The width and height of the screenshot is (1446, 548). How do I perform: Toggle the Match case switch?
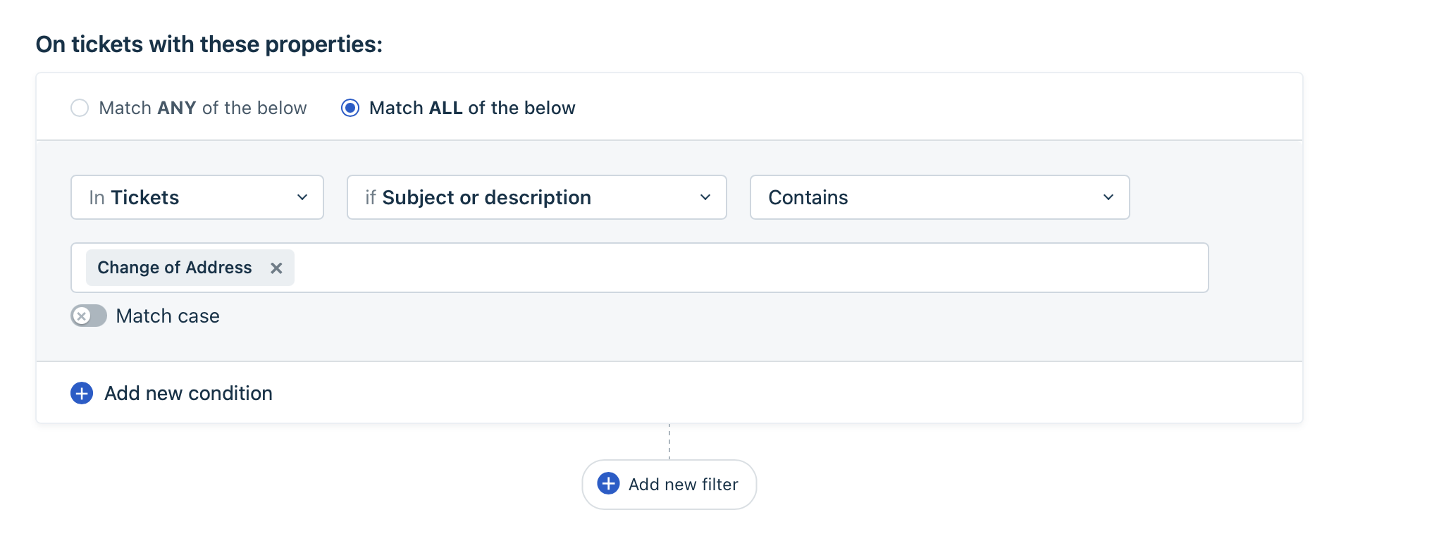(x=89, y=316)
